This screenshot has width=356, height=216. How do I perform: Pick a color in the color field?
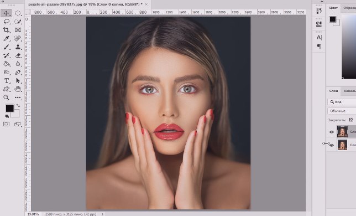pos(349,47)
